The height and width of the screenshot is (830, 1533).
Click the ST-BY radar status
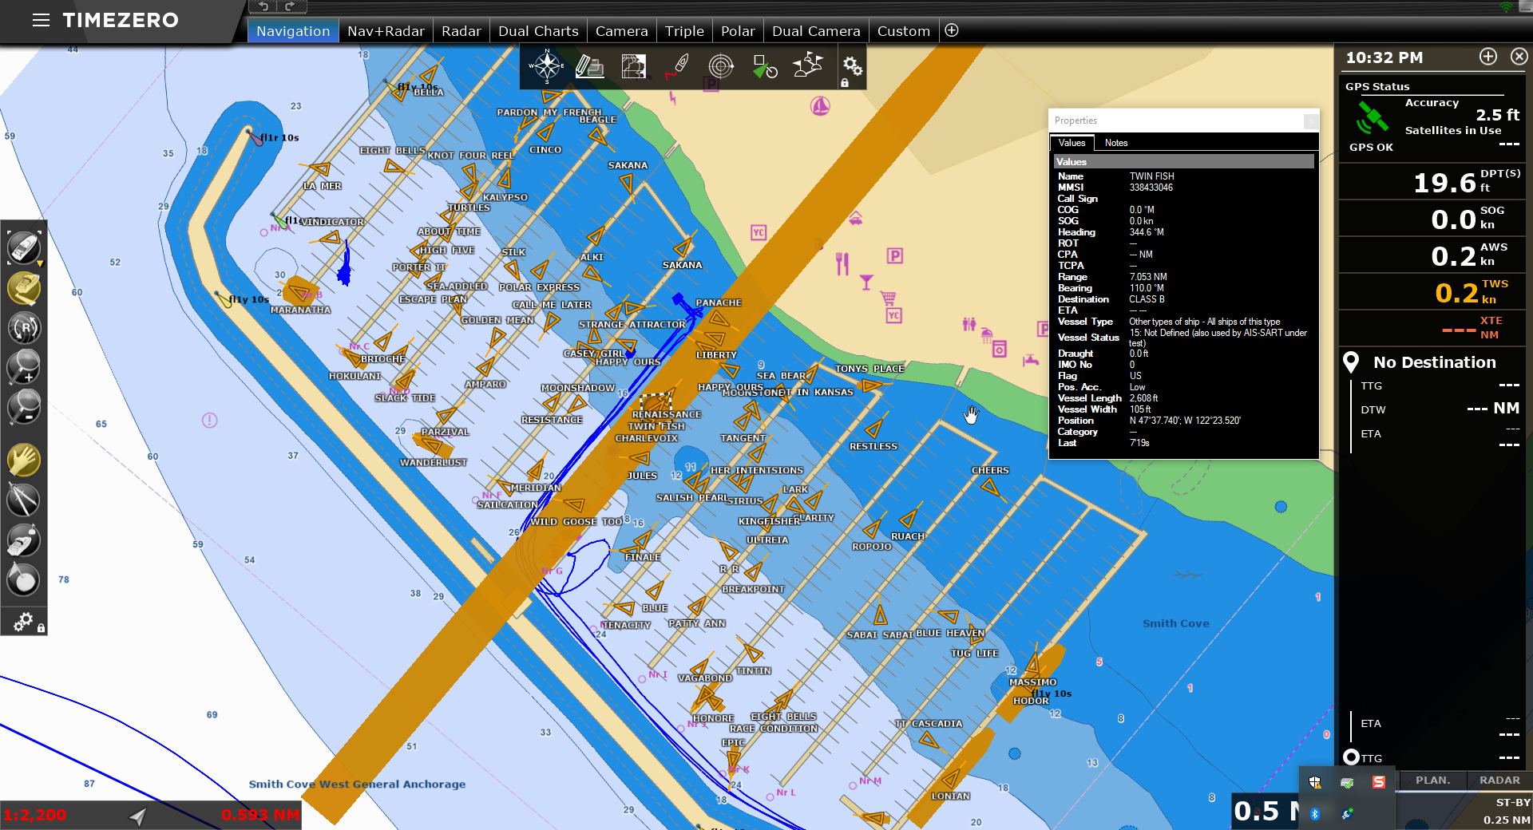[x=1513, y=803]
